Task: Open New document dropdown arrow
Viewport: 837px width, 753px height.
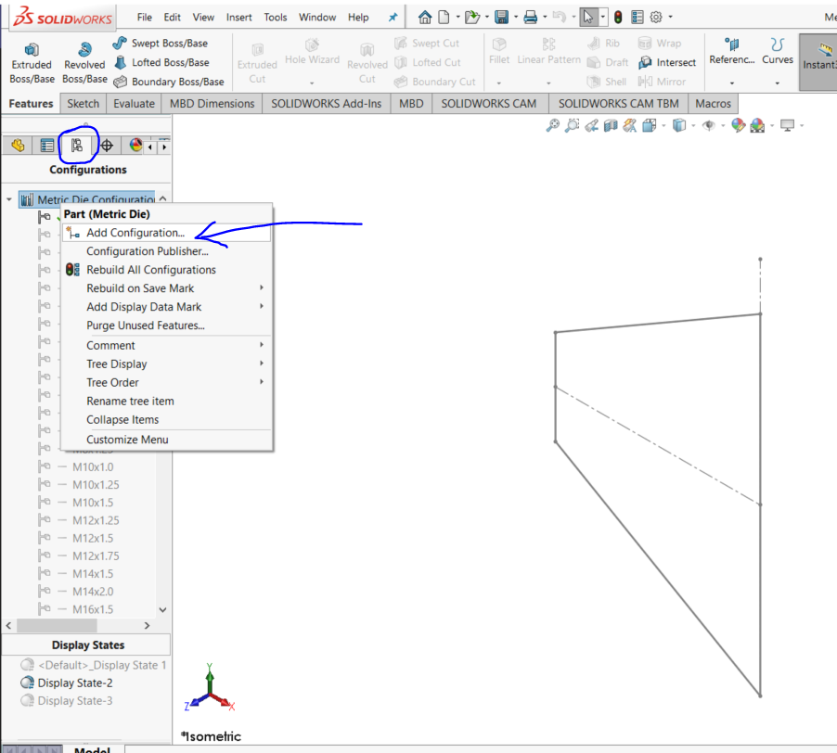Action: 458,17
